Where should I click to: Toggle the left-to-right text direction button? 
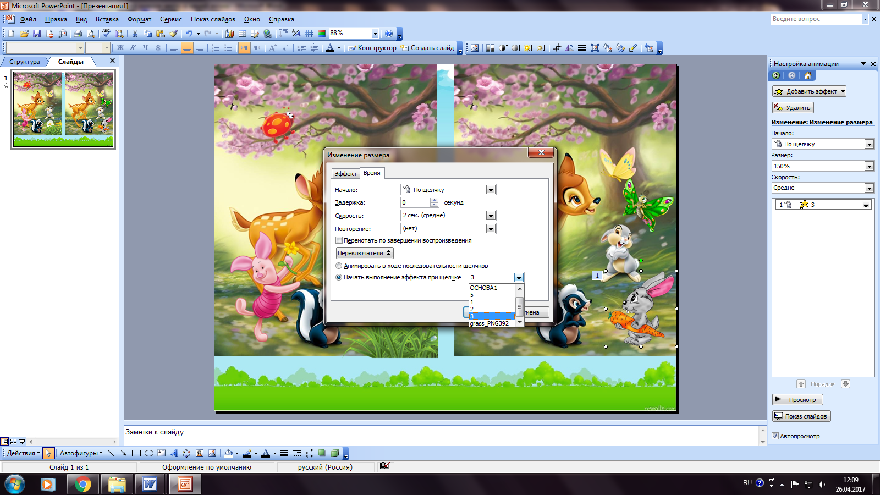click(x=244, y=48)
